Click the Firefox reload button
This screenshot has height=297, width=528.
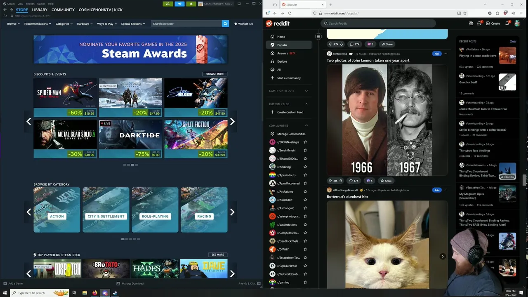(x=290, y=13)
